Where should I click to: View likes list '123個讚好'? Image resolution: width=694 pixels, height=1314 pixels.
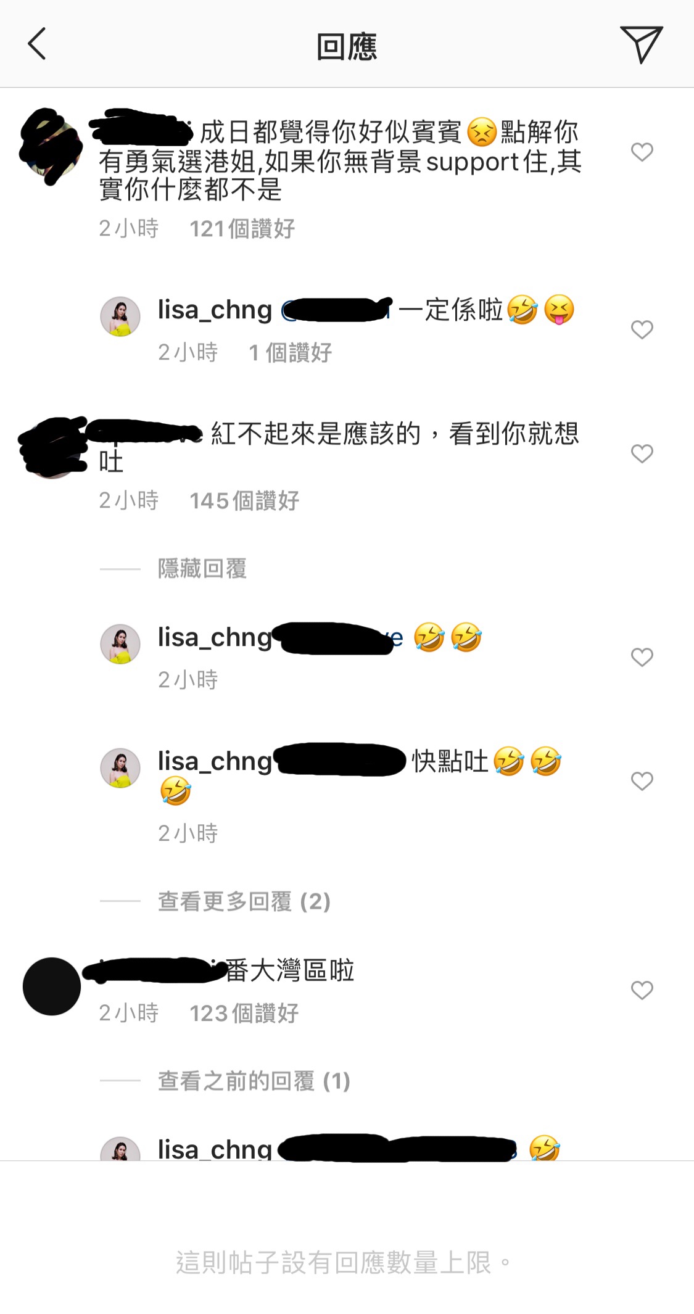click(x=244, y=1013)
